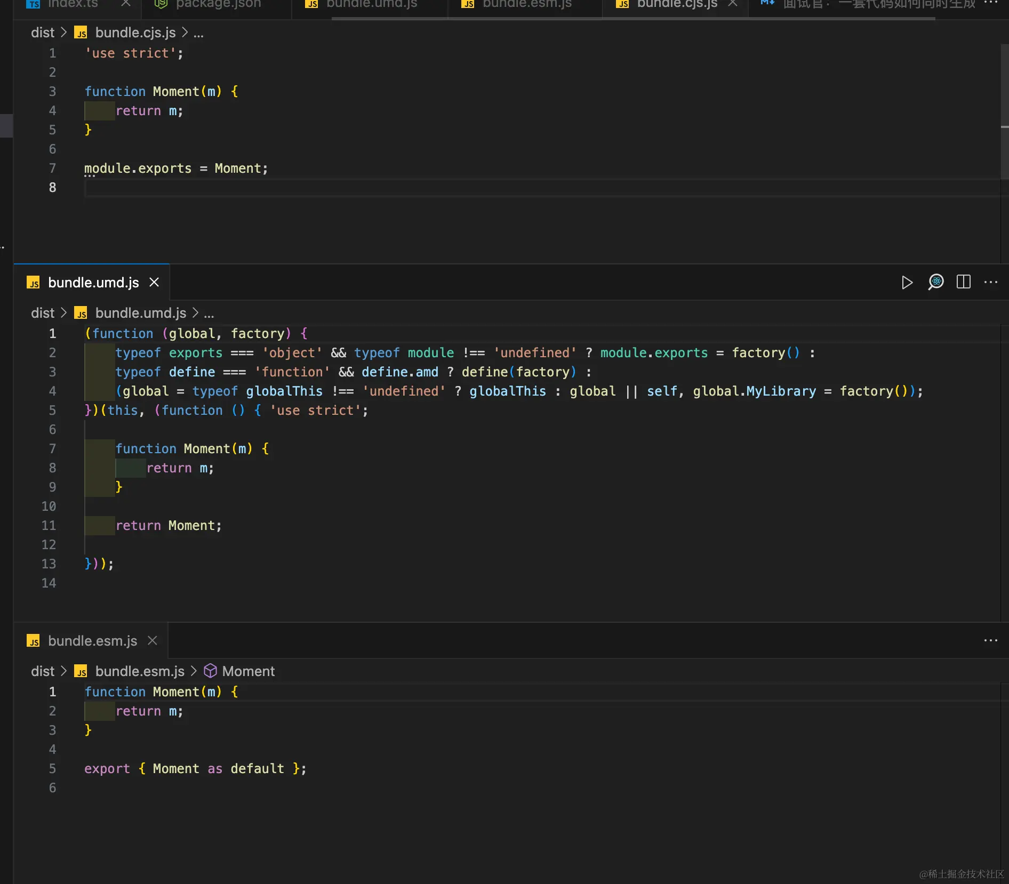
Task: Click "typeof exports" in bundle.umd.js line 2
Action: pos(169,353)
